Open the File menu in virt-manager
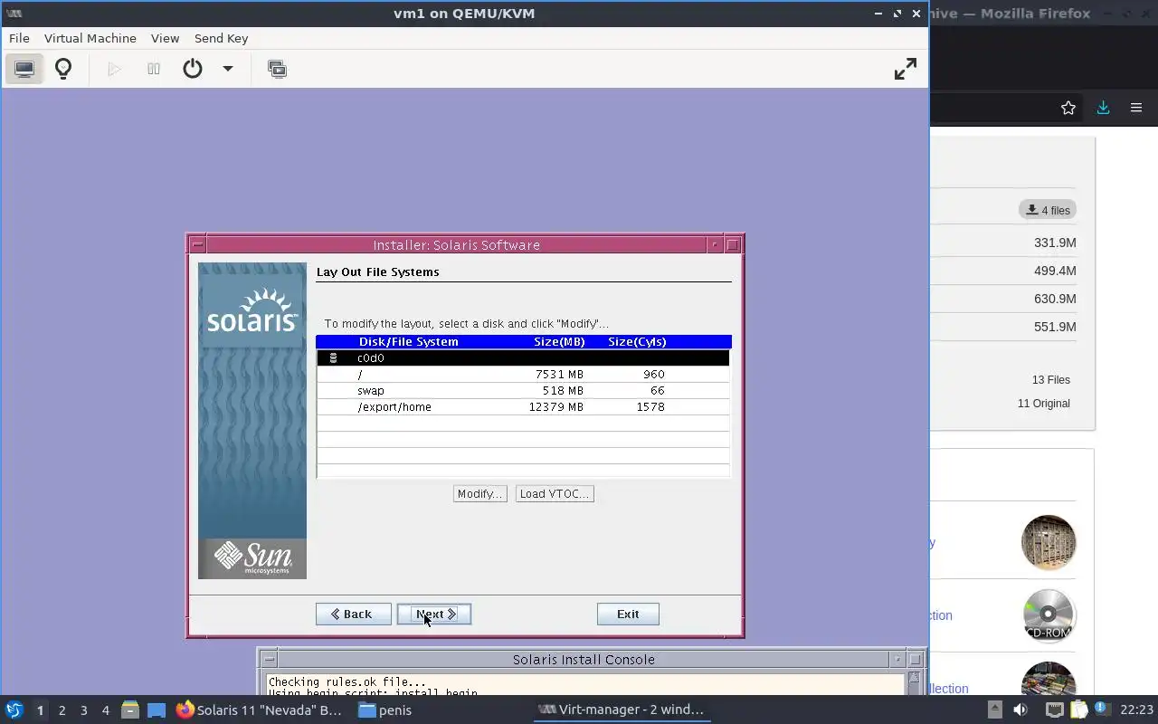1158x724 pixels. pos(19,38)
